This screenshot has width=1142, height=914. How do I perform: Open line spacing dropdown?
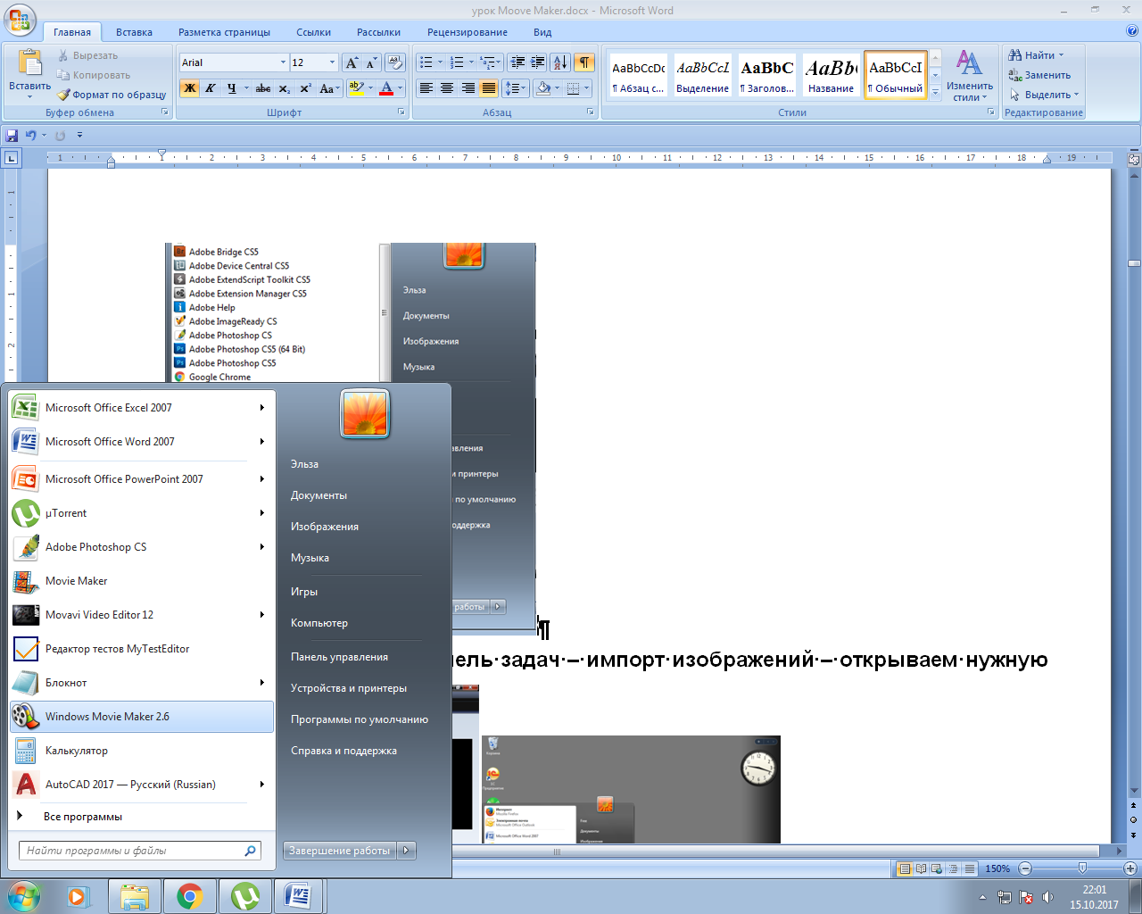point(515,88)
